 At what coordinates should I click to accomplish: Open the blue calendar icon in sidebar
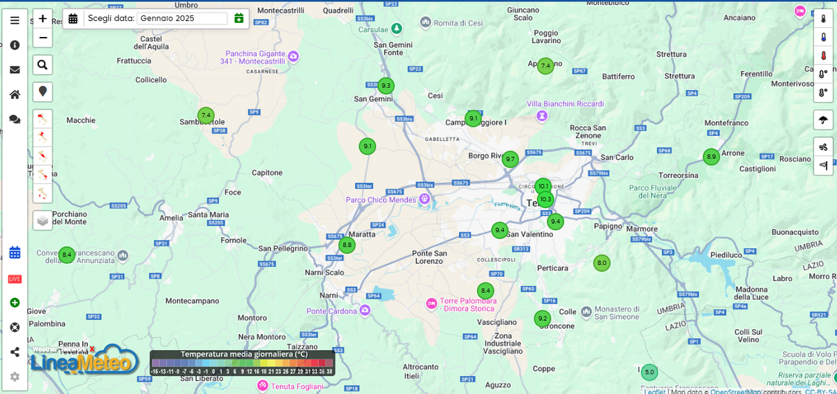(x=15, y=252)
